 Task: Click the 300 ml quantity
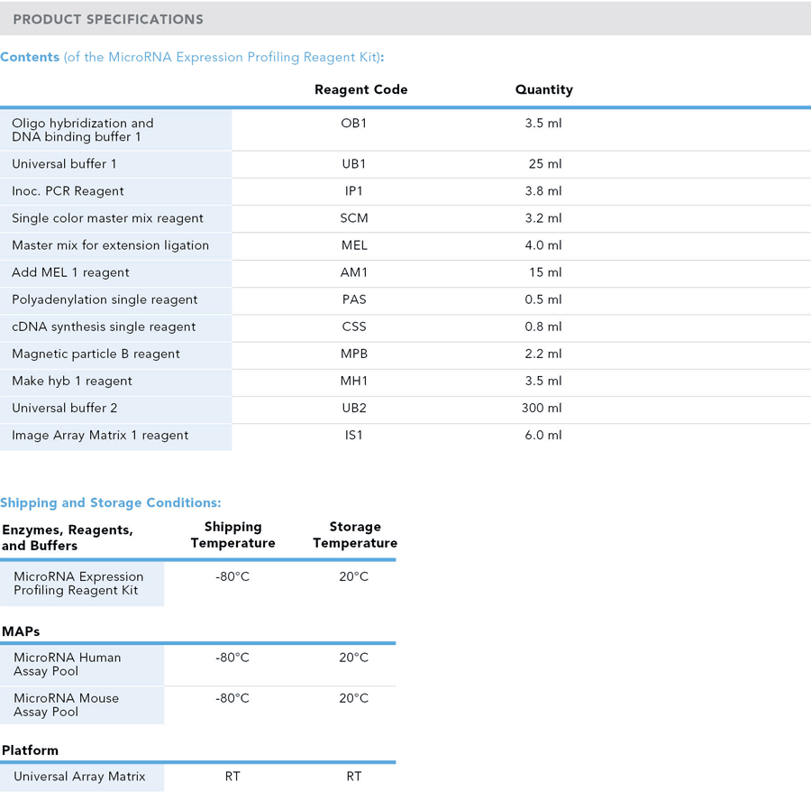click(542, 408)
